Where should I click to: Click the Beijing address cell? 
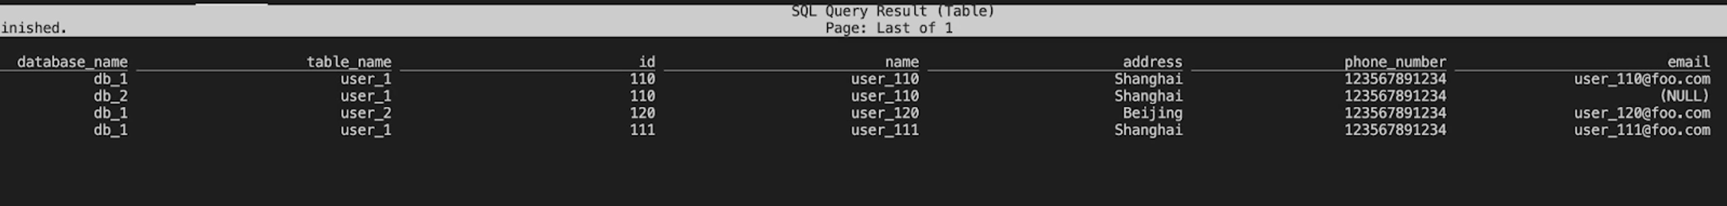click(1153, 113)
